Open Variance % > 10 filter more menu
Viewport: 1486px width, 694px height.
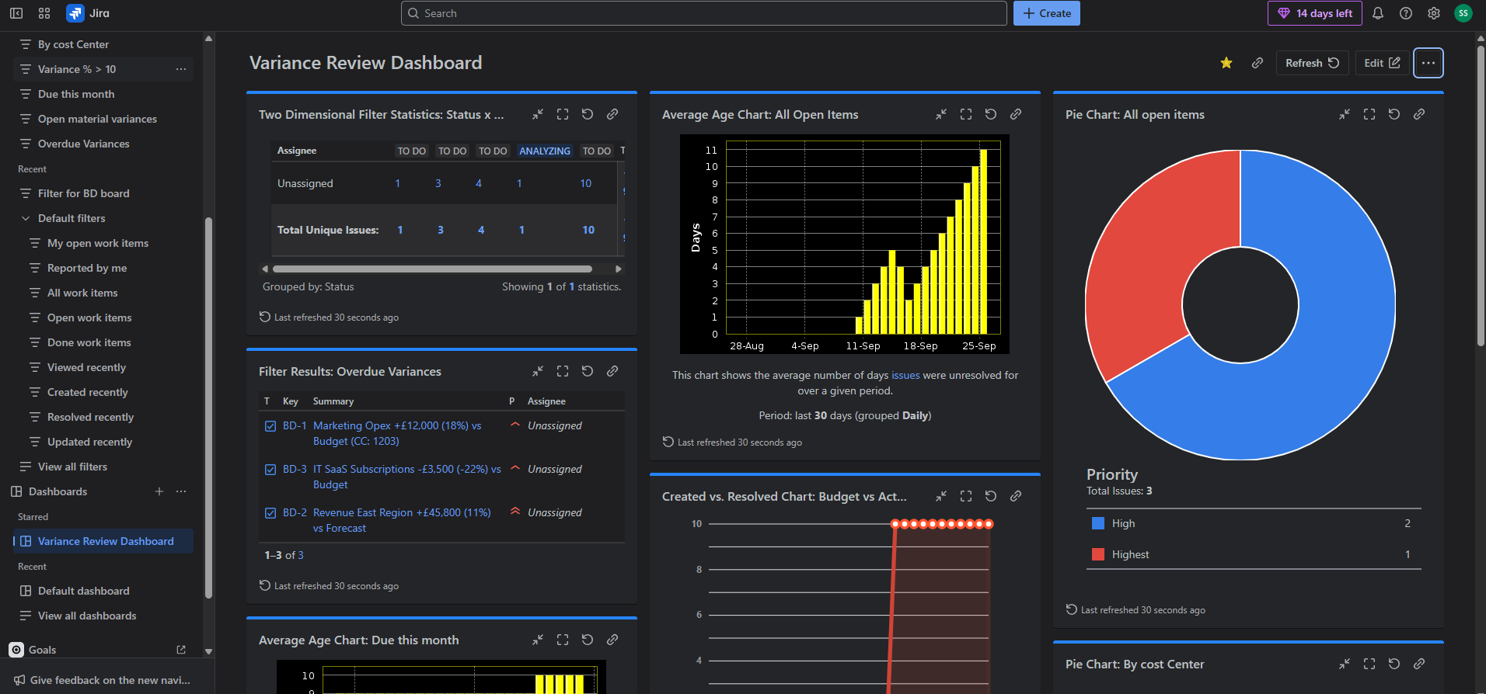(181, 69)
